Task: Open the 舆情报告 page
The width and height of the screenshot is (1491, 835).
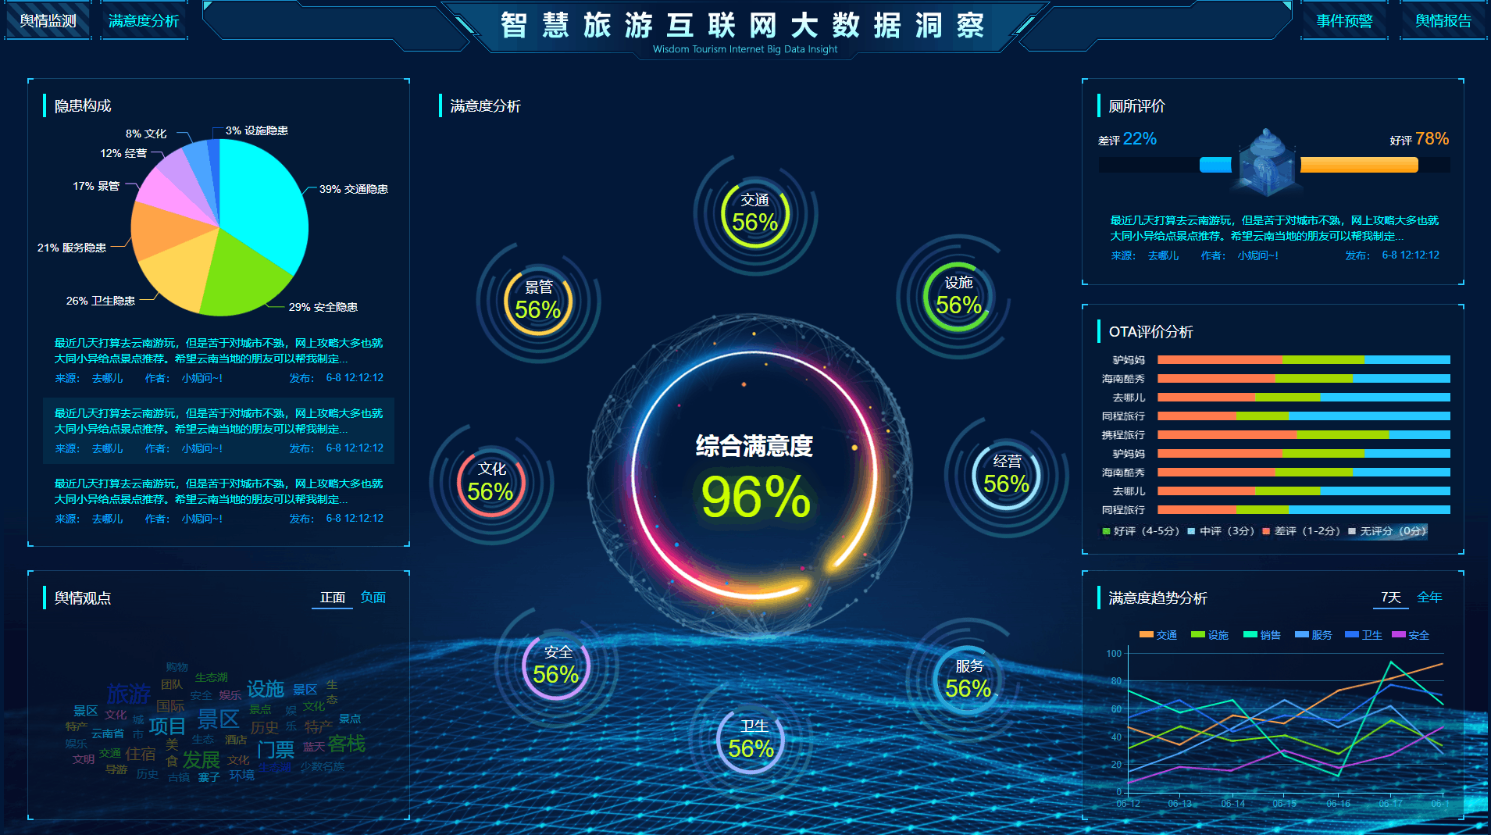Action: click(1443, 21)
